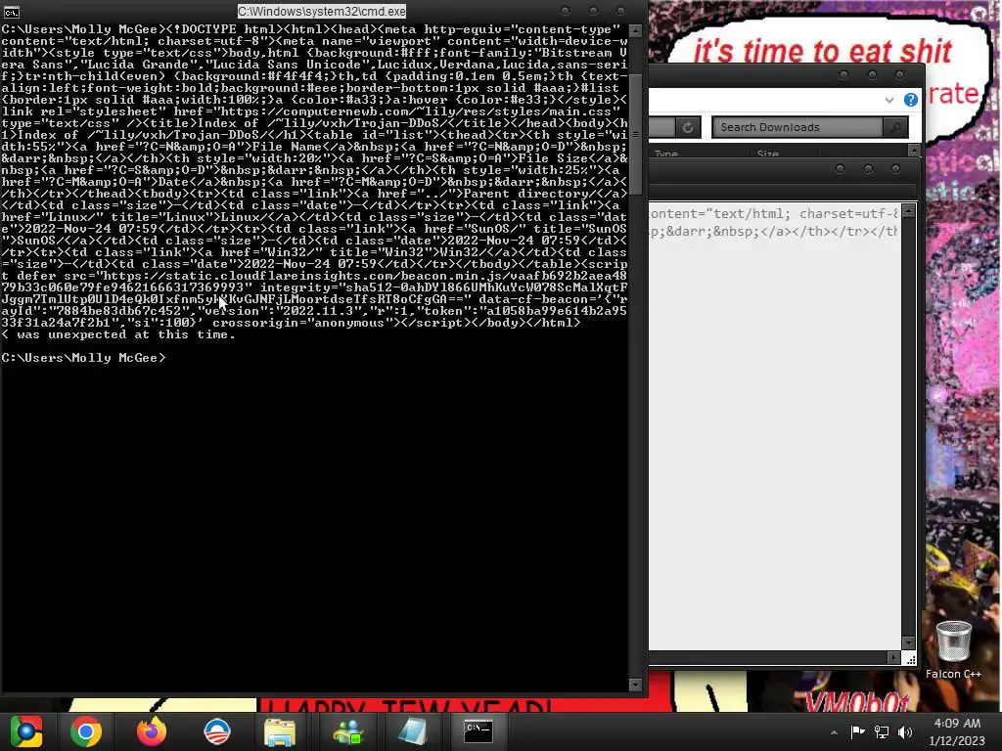This screenshot has height=751, width=1002.
Task: Click the Notepad line 'content="text/html; charset=utf-8'
Action: 774,214
